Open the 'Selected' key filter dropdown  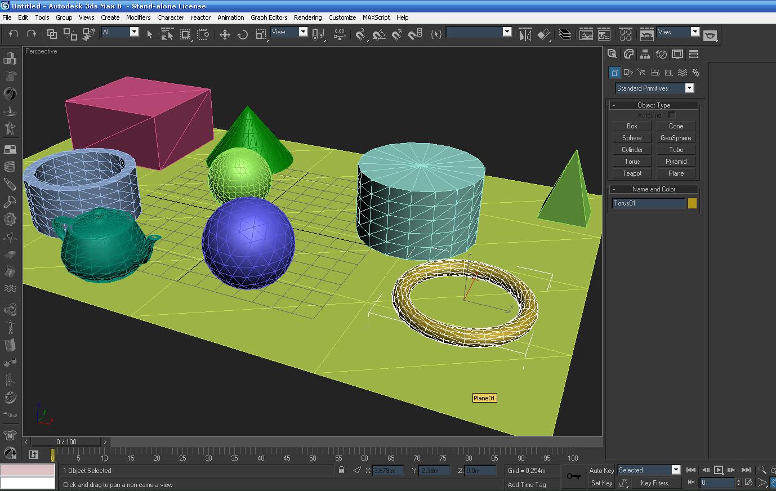coord(649,470)
